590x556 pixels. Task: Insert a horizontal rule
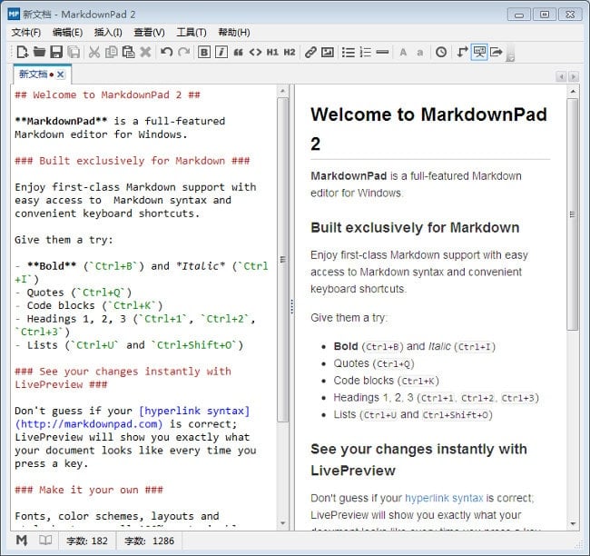pos(382,52)
